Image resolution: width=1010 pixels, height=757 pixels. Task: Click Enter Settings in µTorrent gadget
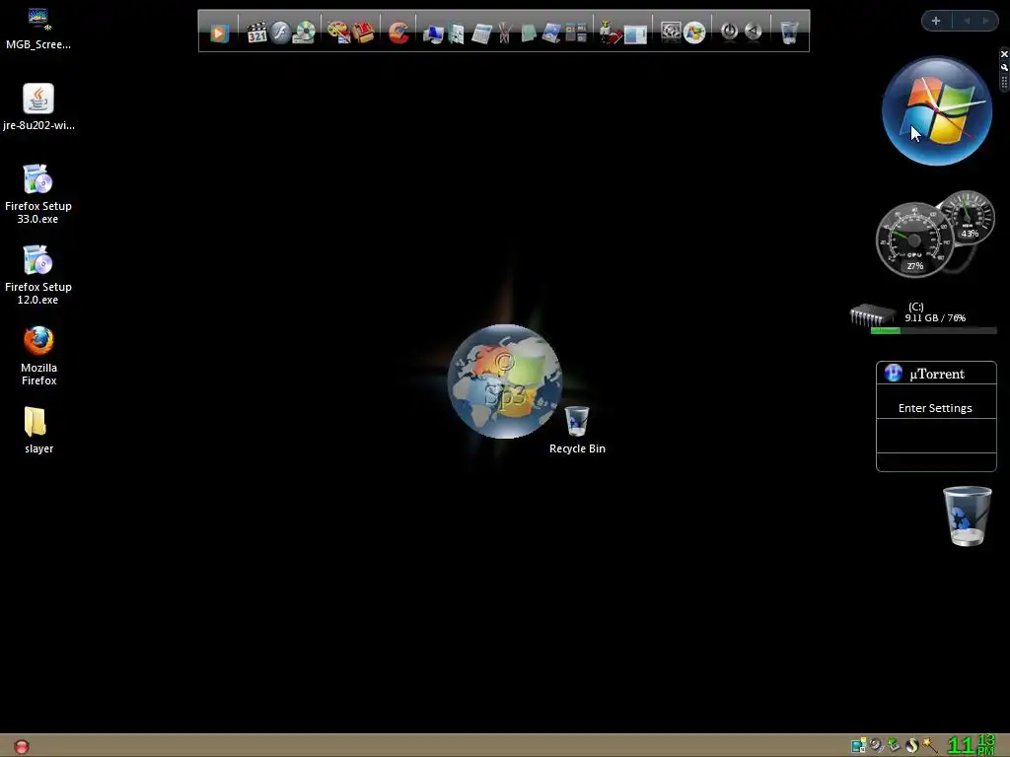935,408
